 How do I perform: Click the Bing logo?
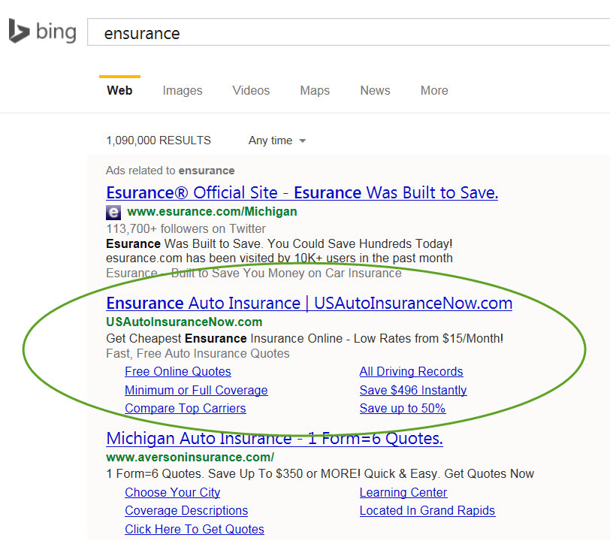[41, 32]
